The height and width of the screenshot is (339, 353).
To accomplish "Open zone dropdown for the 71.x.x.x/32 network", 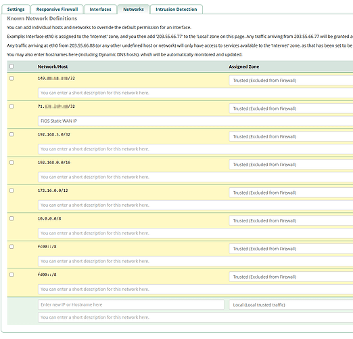I will pyautogui.click(x=291, y=108).
